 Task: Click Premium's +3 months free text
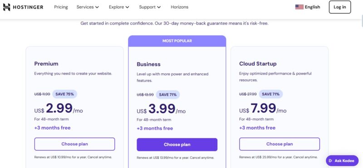click(52, 128)
